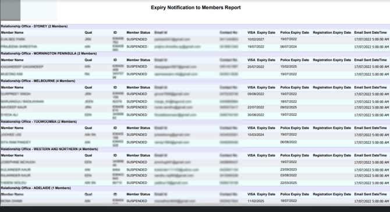Click VISA expiry date '10/02/2027'
Viewport: 390px width, 212px height.
coord(256,40)
